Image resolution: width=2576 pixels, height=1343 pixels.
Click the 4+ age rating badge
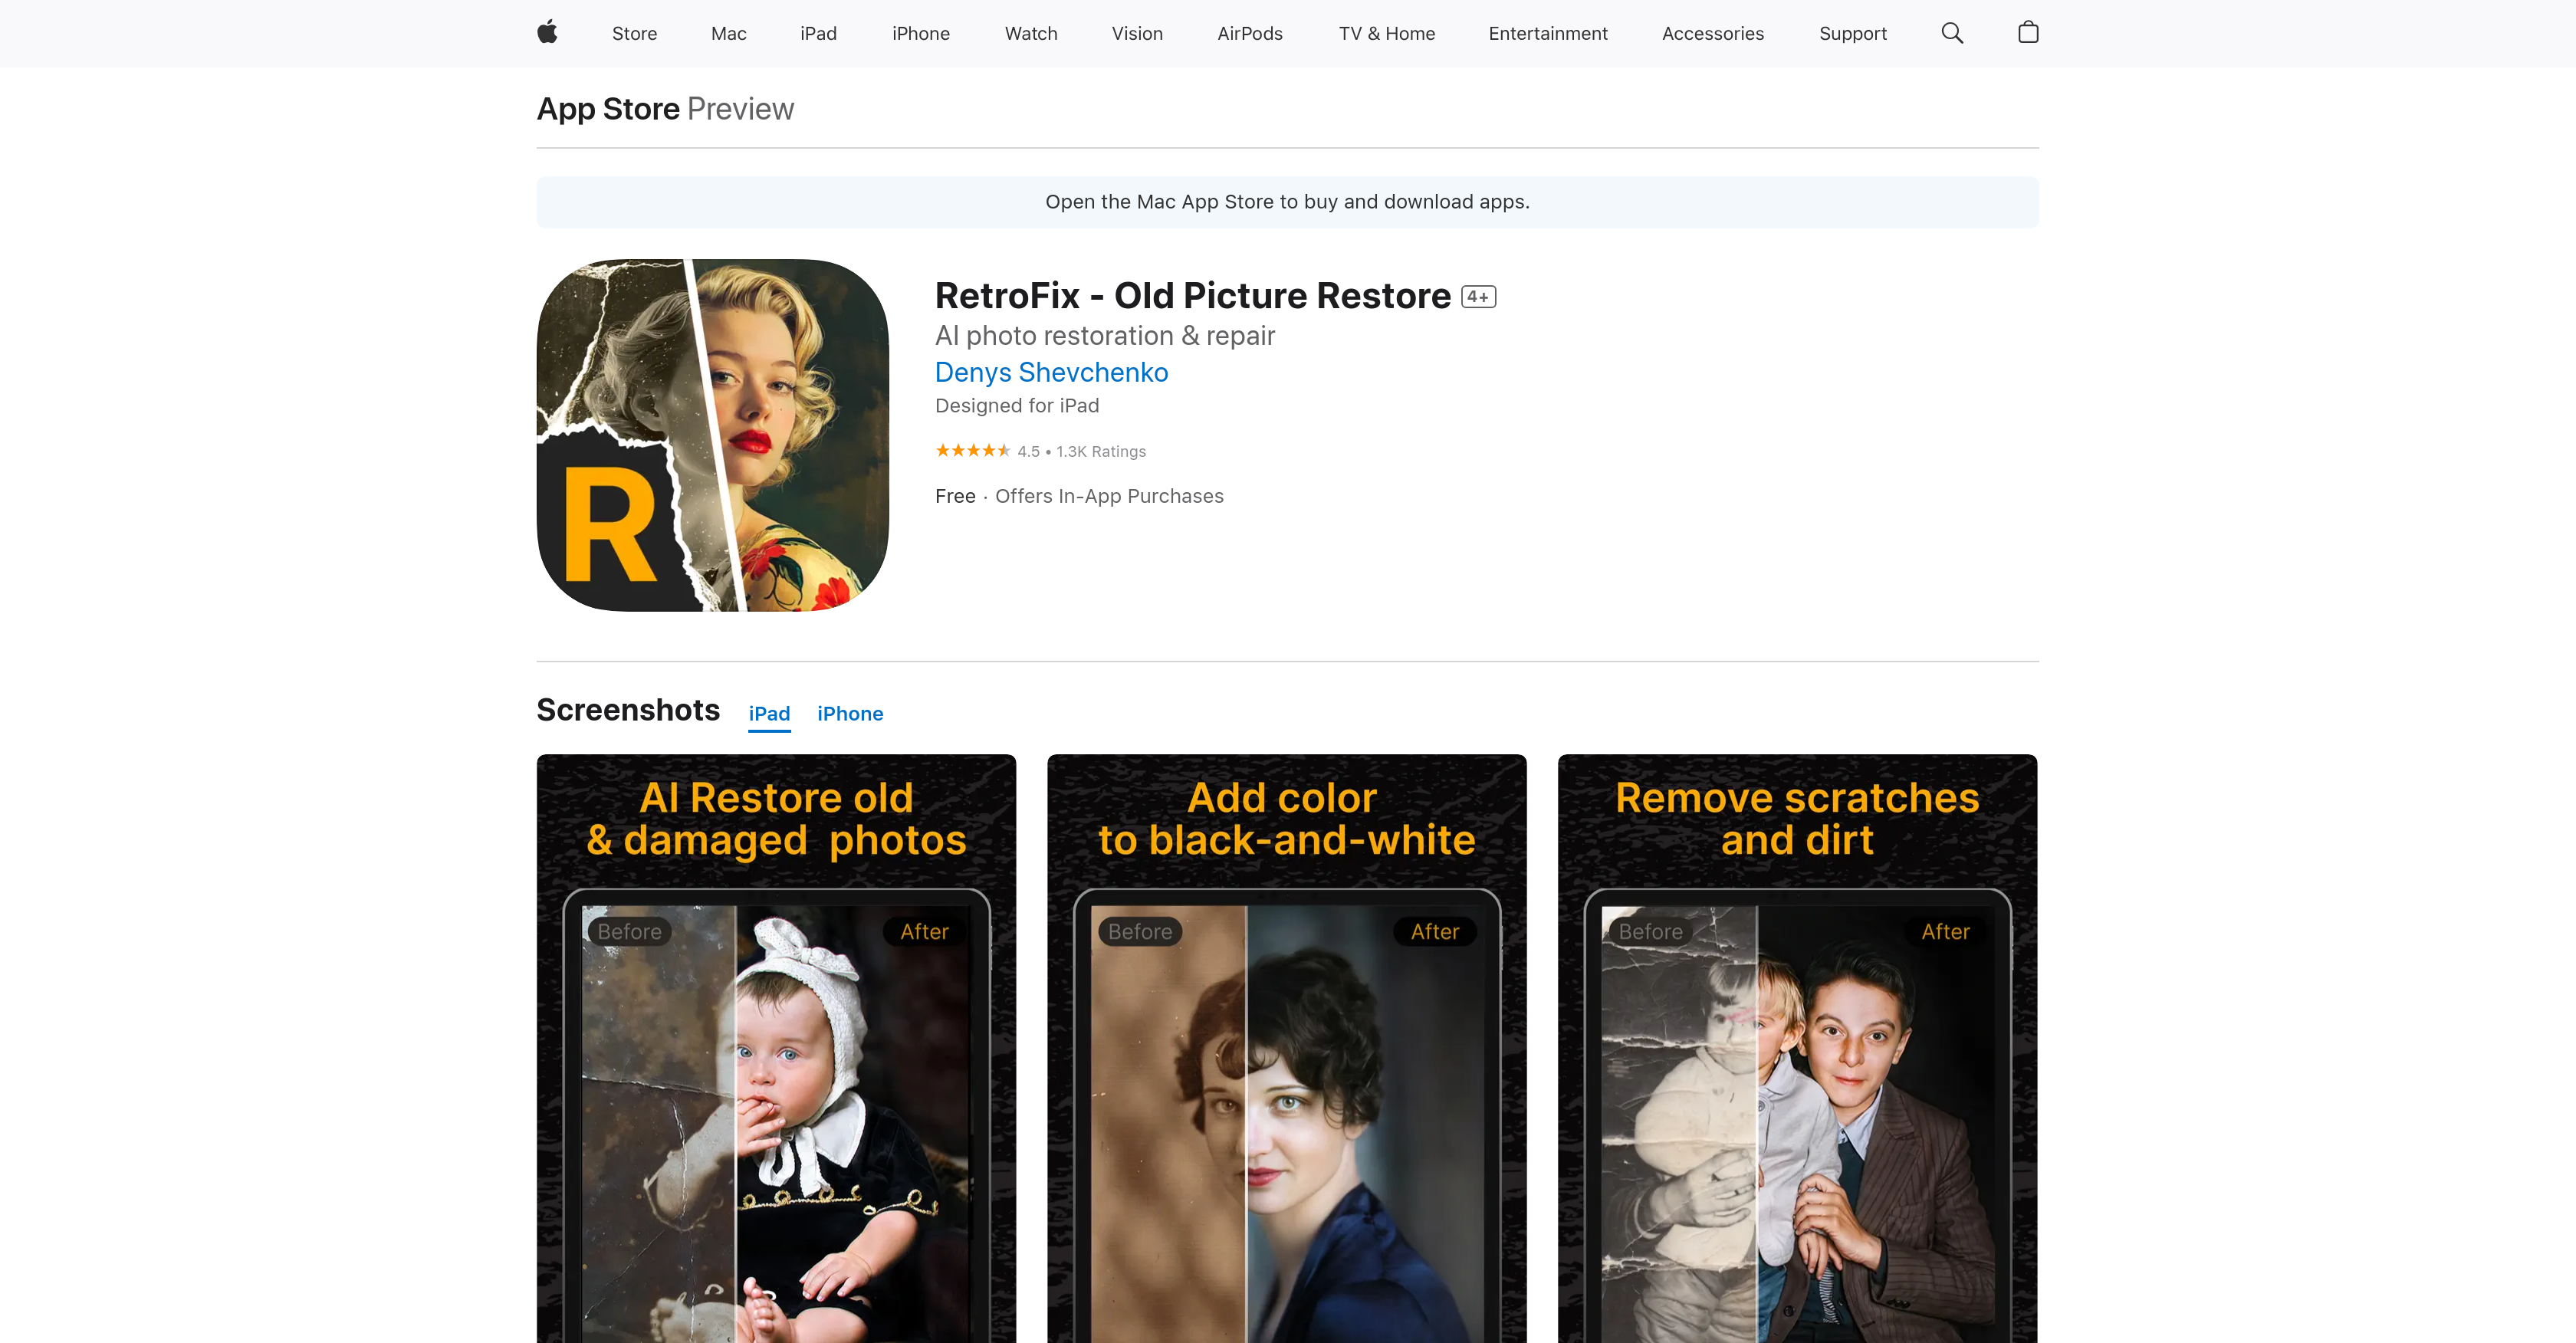pyautogui.click(x=1477, y=296)
